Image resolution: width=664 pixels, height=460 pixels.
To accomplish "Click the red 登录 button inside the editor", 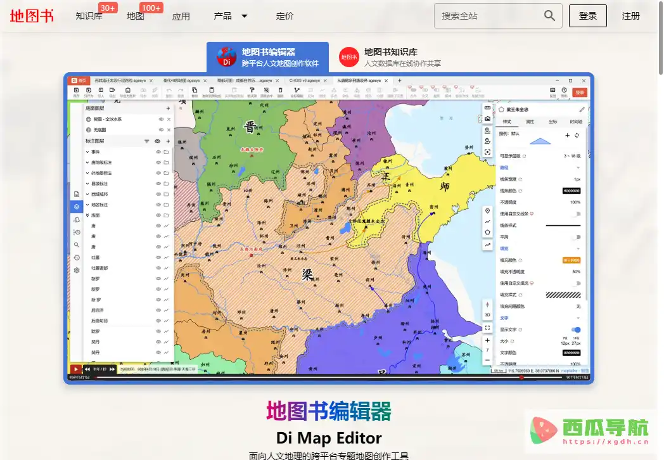I will [579, 93].
